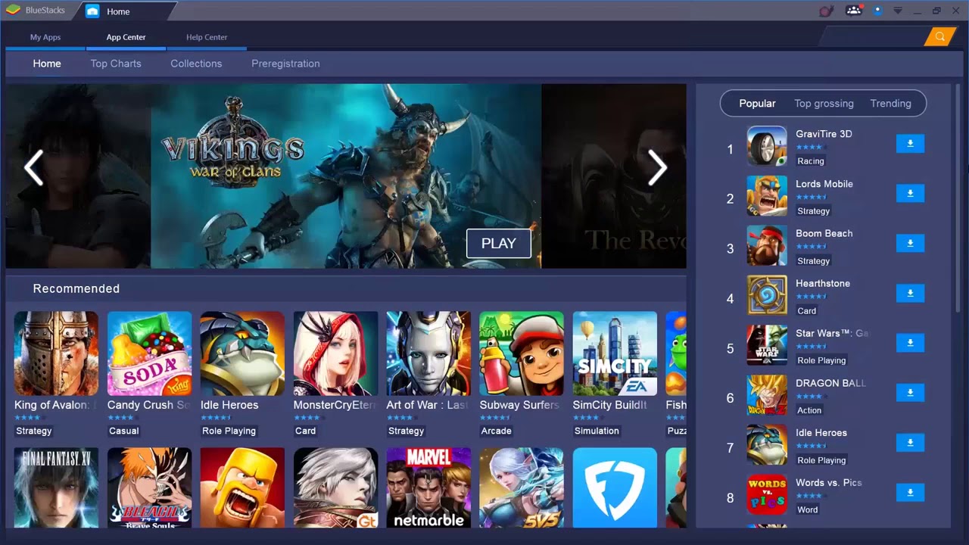969x545 pixels.
Task: Switch ranking list to Top grossing
Action: tap(824, 104)
